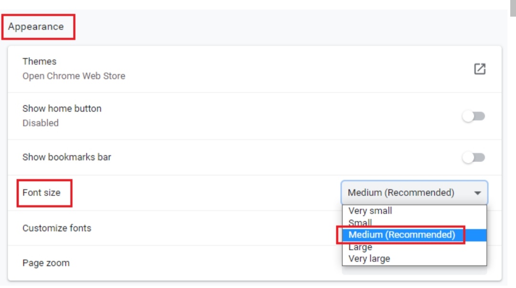
Task: Click the Disabled status text under home button
Action: (41, 123)
